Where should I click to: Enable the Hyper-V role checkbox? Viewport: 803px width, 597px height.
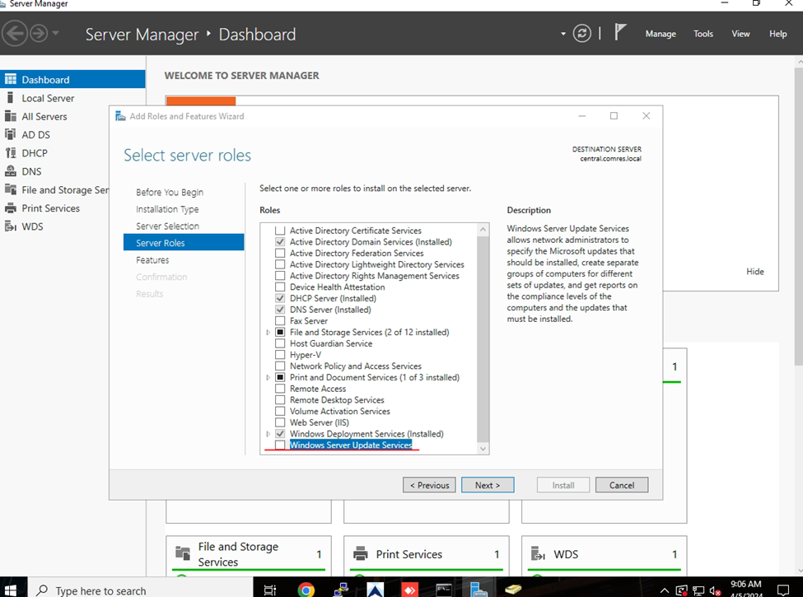click(280, 355)
